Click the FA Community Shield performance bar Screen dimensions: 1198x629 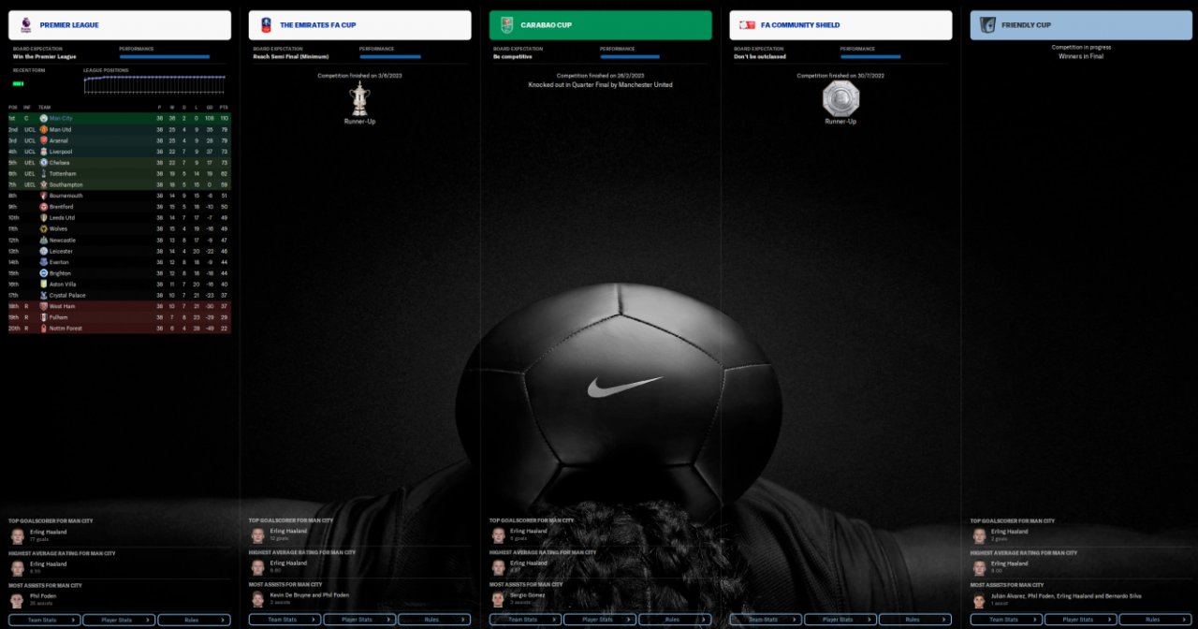coord(870,56)
